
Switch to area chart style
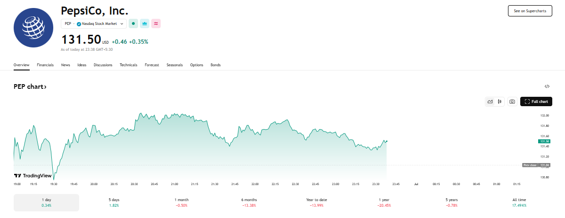(490, 101)
